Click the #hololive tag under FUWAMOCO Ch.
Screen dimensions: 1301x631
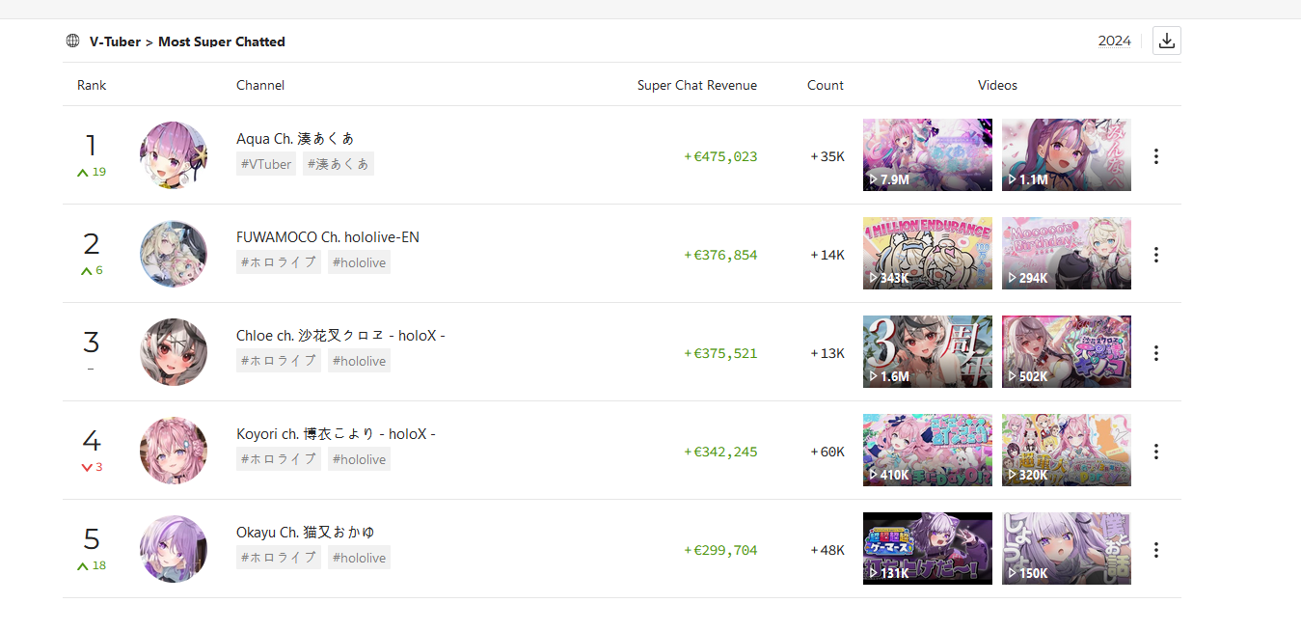coord(359,262)
